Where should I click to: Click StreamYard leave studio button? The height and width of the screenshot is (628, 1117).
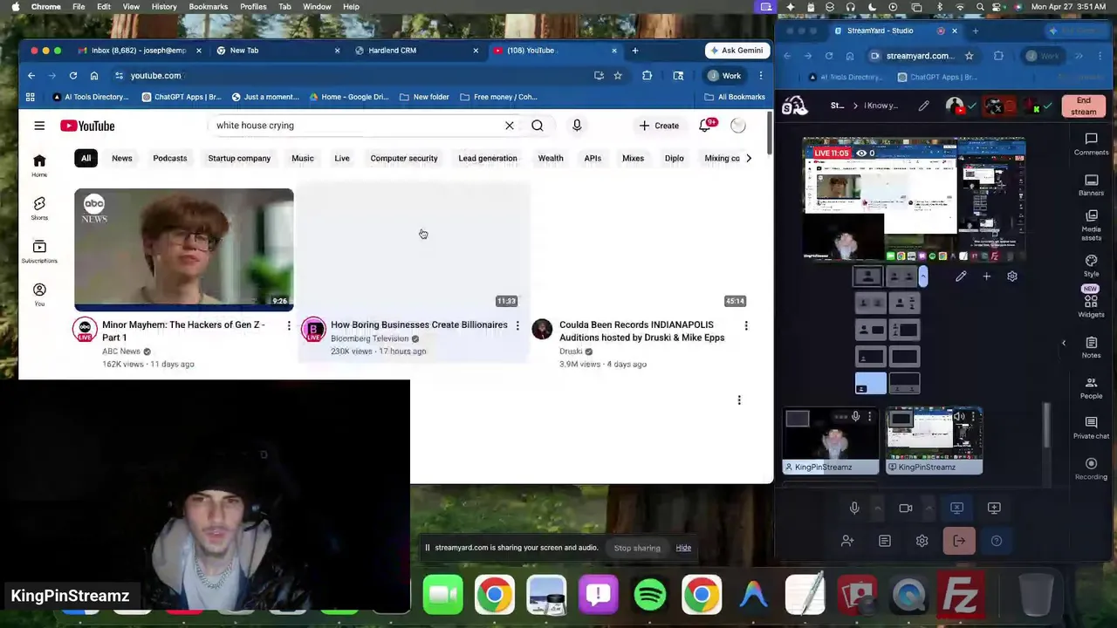click(959, 541)
